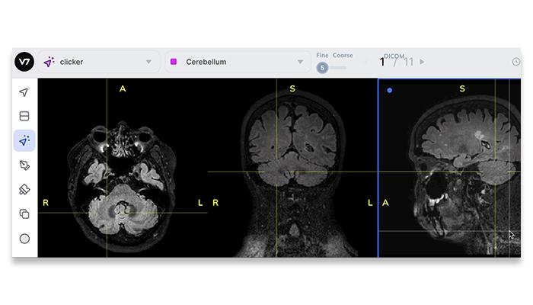Click the V7 logo button
Viewport: 533px width, 305px height.
(x=24, y=62)
